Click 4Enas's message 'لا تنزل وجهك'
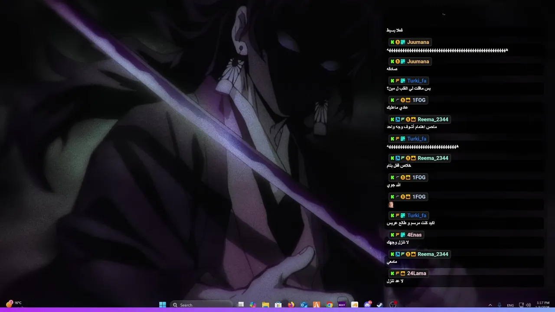 pos(398,243)
